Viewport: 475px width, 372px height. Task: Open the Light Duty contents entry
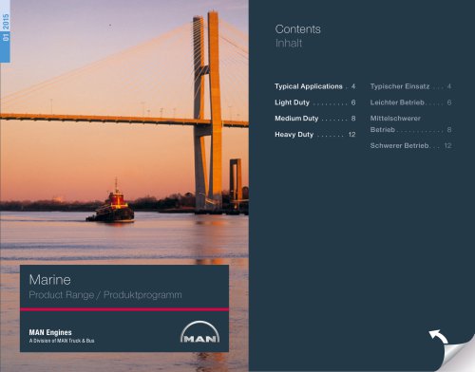pyautogui.click(x=315, y=102)
